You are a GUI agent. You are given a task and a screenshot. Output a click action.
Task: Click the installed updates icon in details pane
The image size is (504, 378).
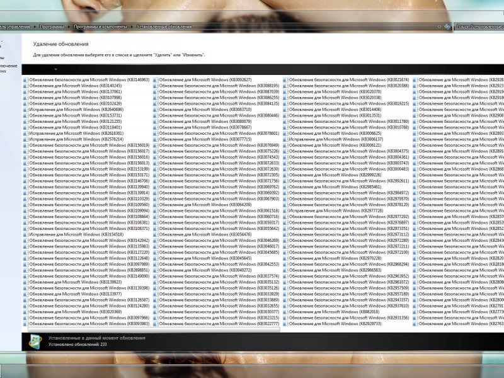[x=35, y=341]
